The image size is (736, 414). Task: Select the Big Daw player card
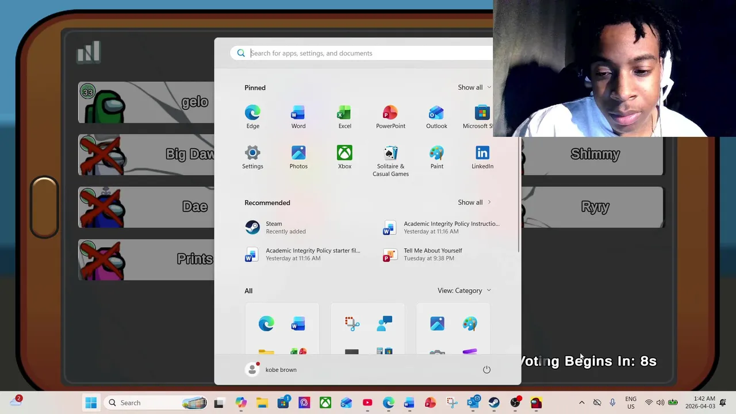[x=146, y=155]
